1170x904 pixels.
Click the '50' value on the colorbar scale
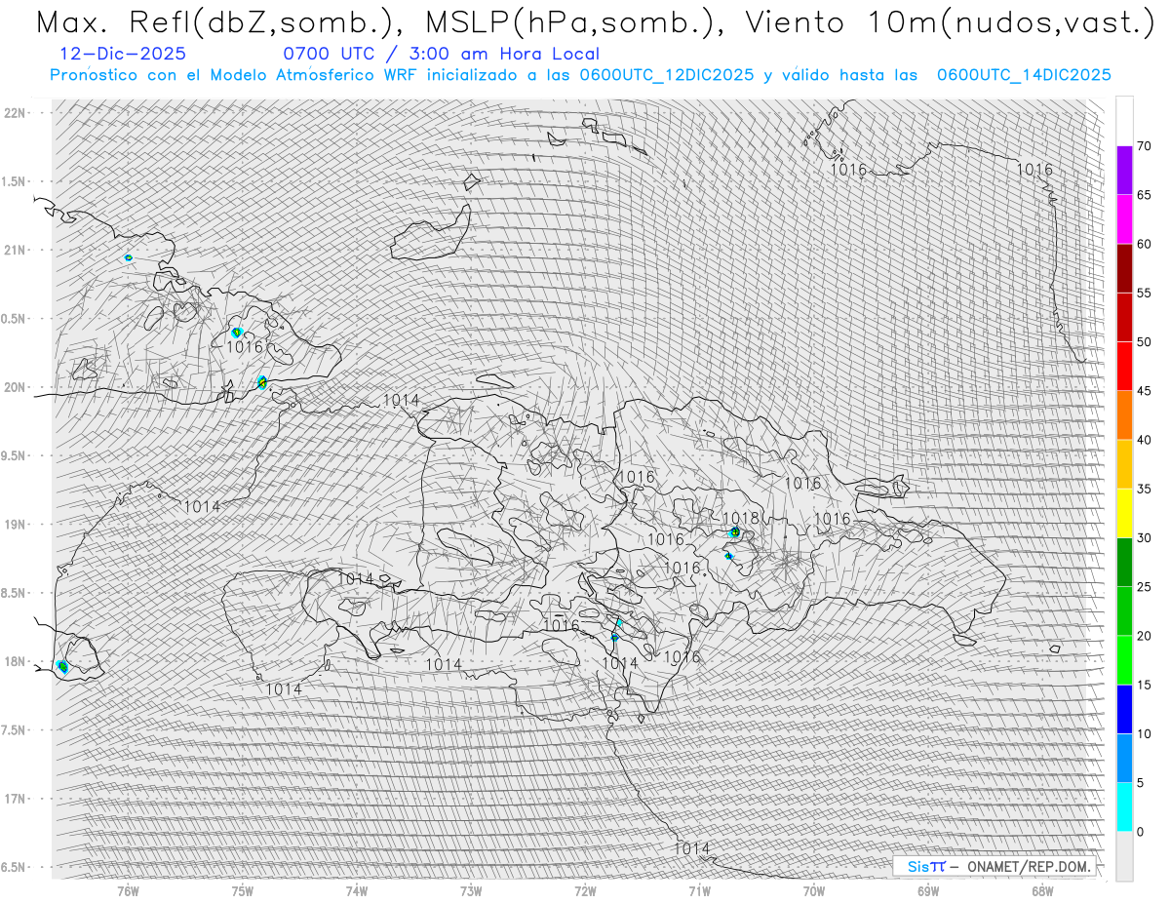point(1144,342)
